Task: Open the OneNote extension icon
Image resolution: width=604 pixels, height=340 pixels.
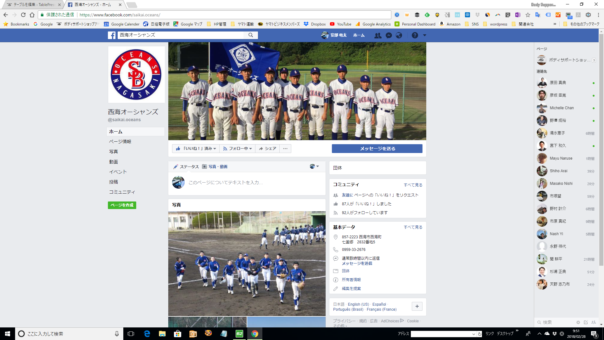Action: pyautogui.click(x=518, y=15)
